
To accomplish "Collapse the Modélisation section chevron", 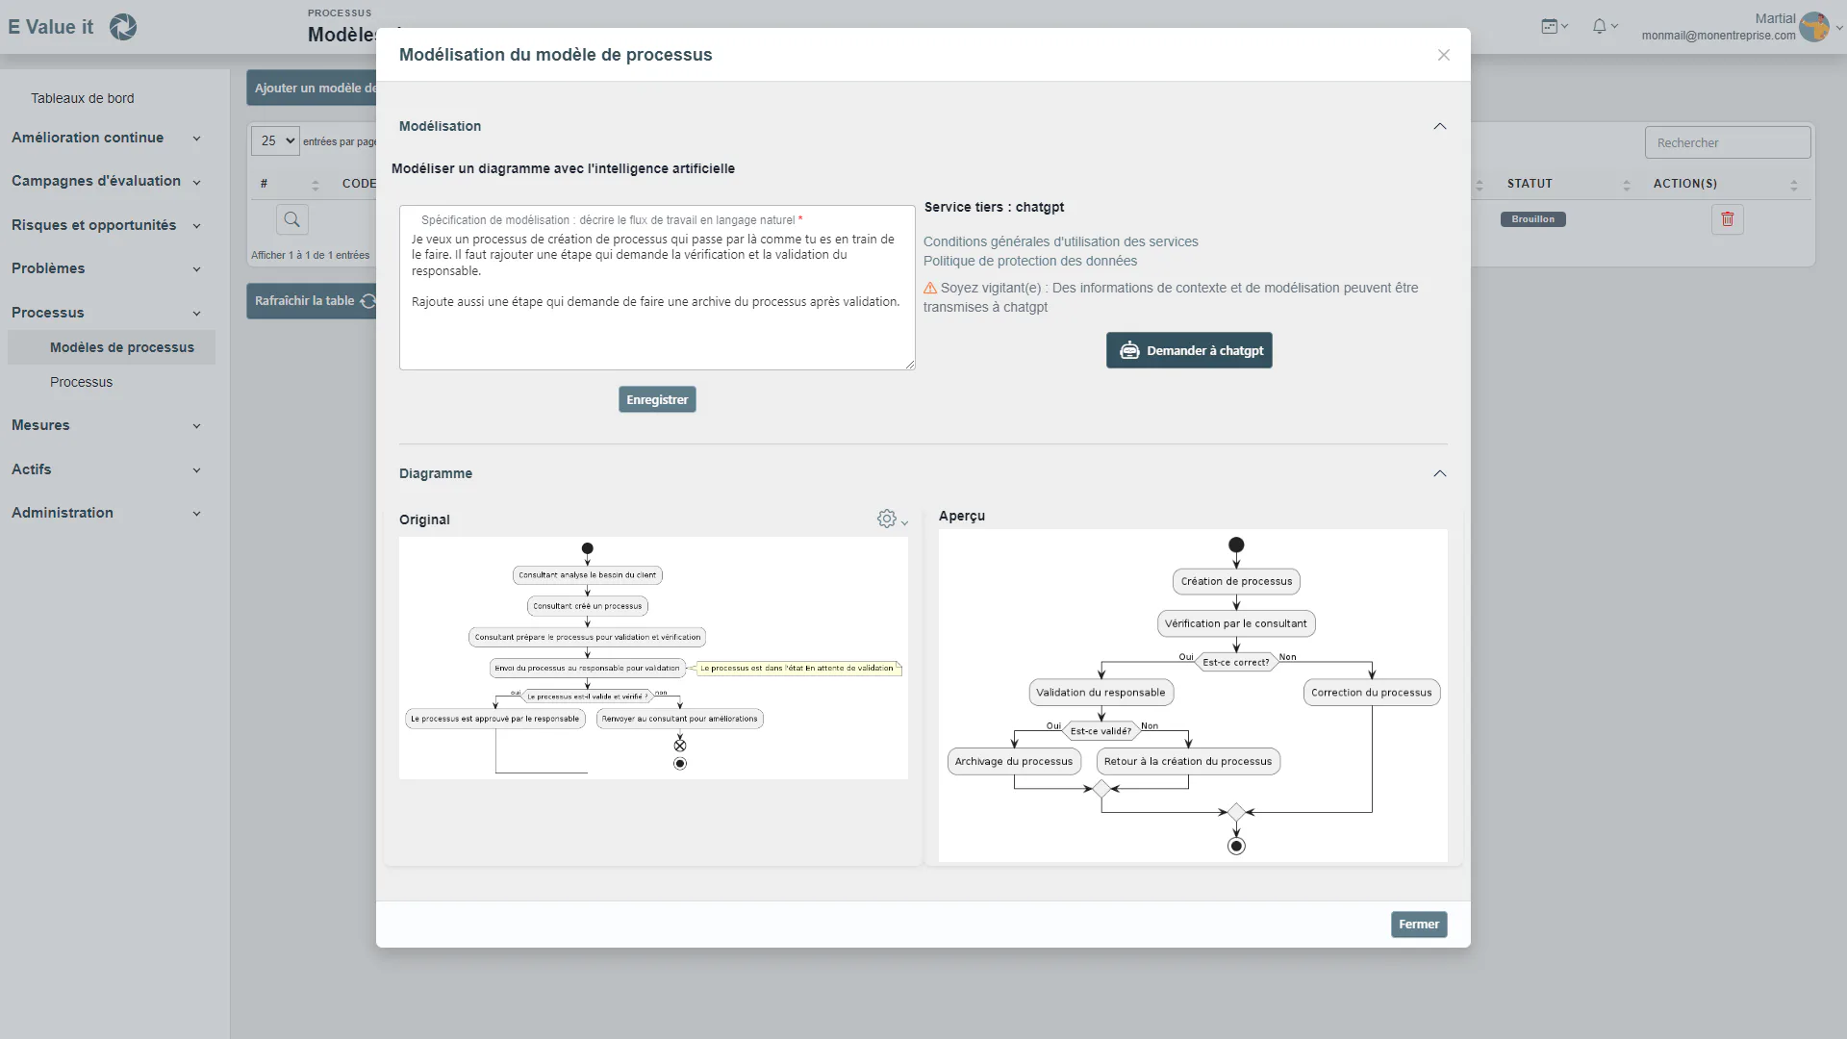I will pos(1440,126).
